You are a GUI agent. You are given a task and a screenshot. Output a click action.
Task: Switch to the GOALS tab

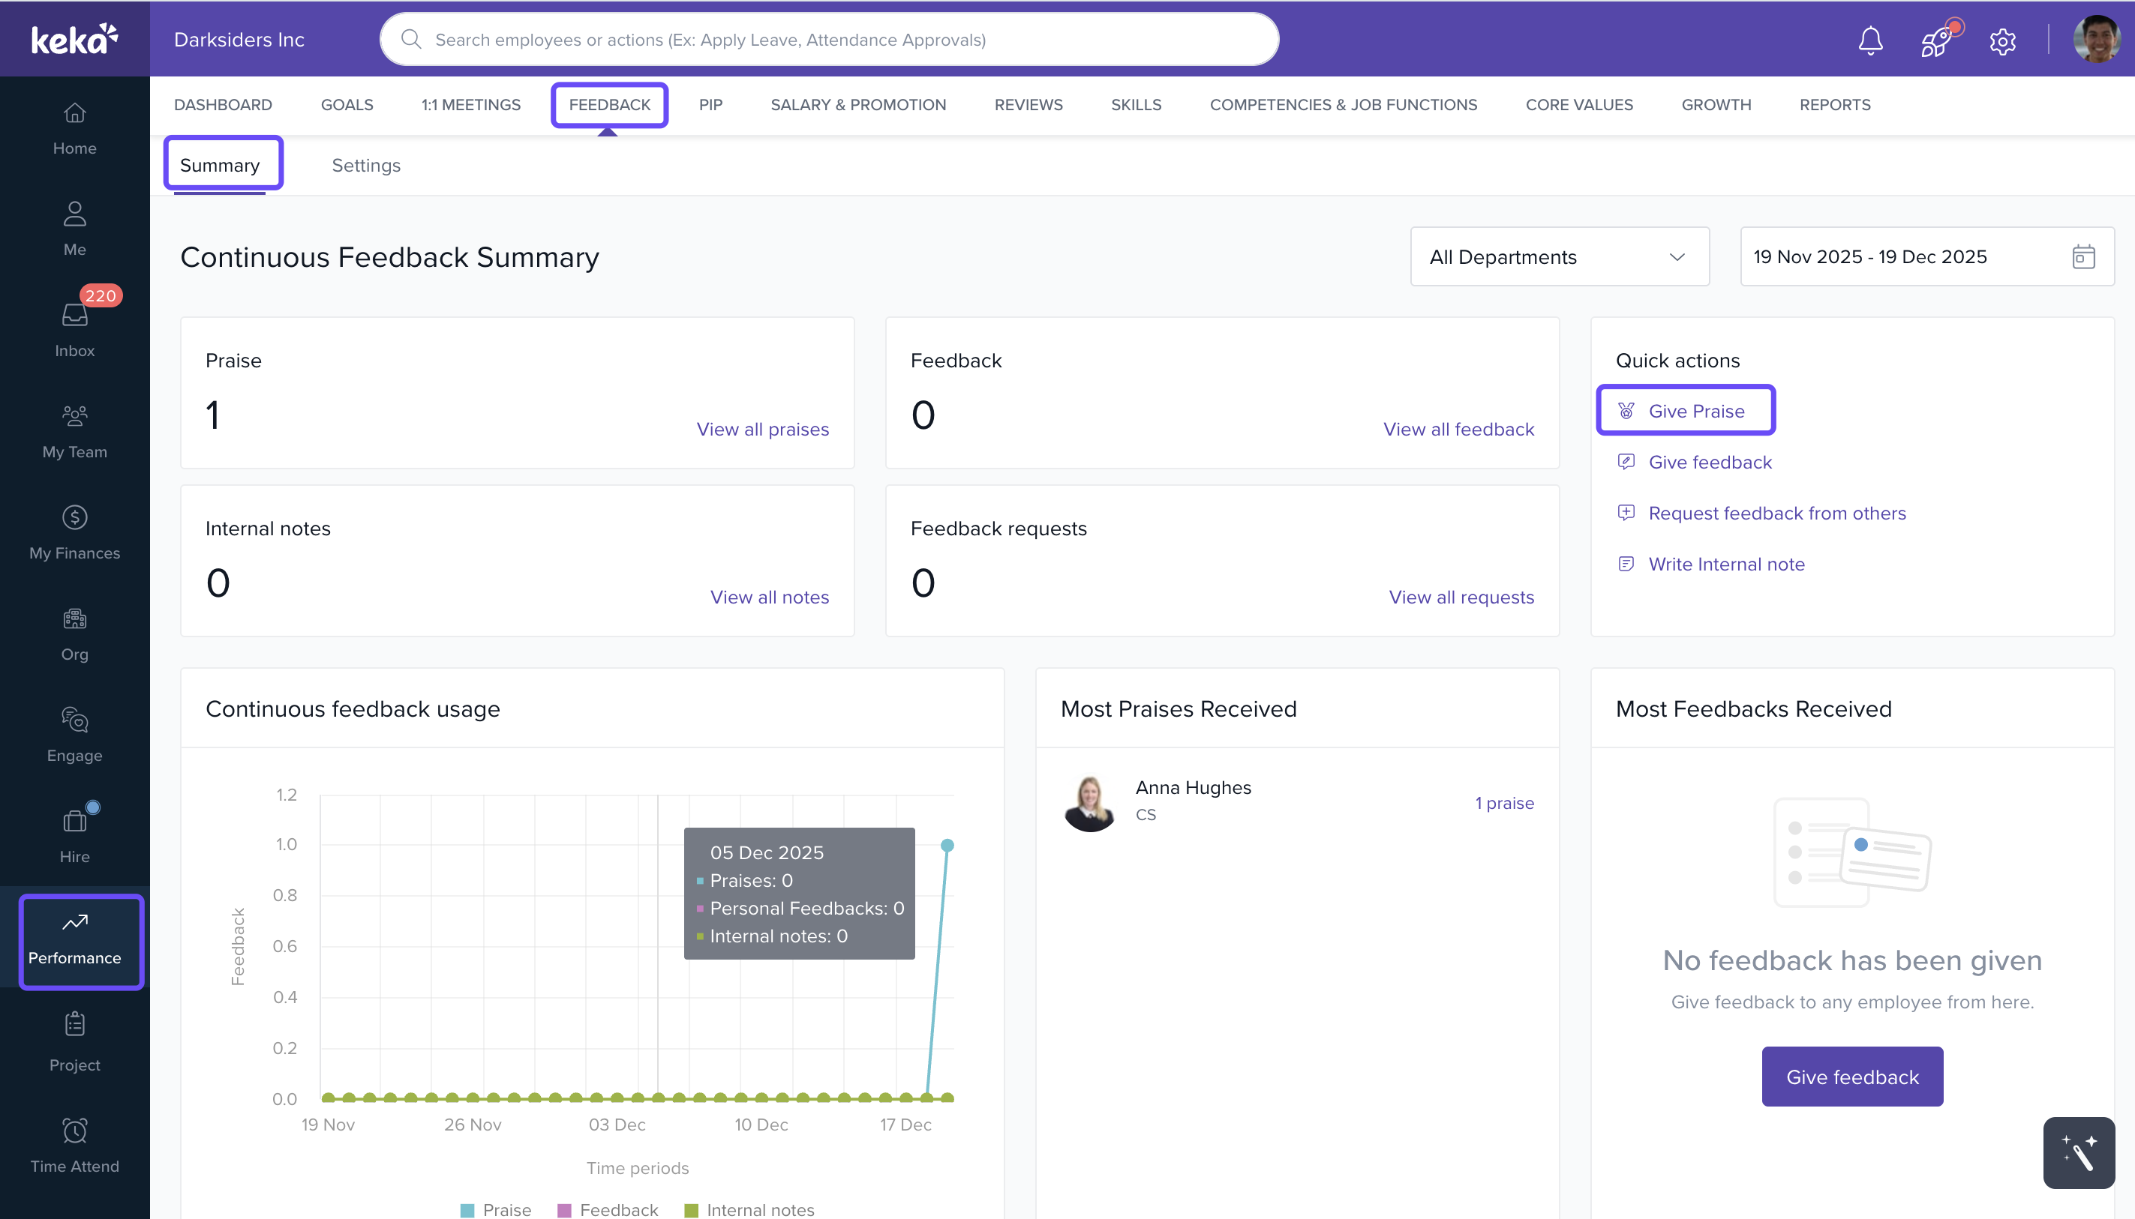[347, 105]
